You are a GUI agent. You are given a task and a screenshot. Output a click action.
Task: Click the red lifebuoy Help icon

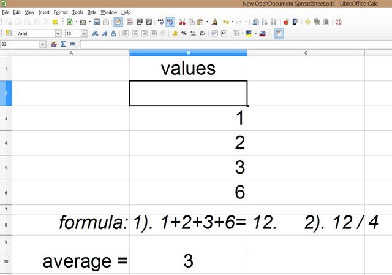(x=339, y=22)
